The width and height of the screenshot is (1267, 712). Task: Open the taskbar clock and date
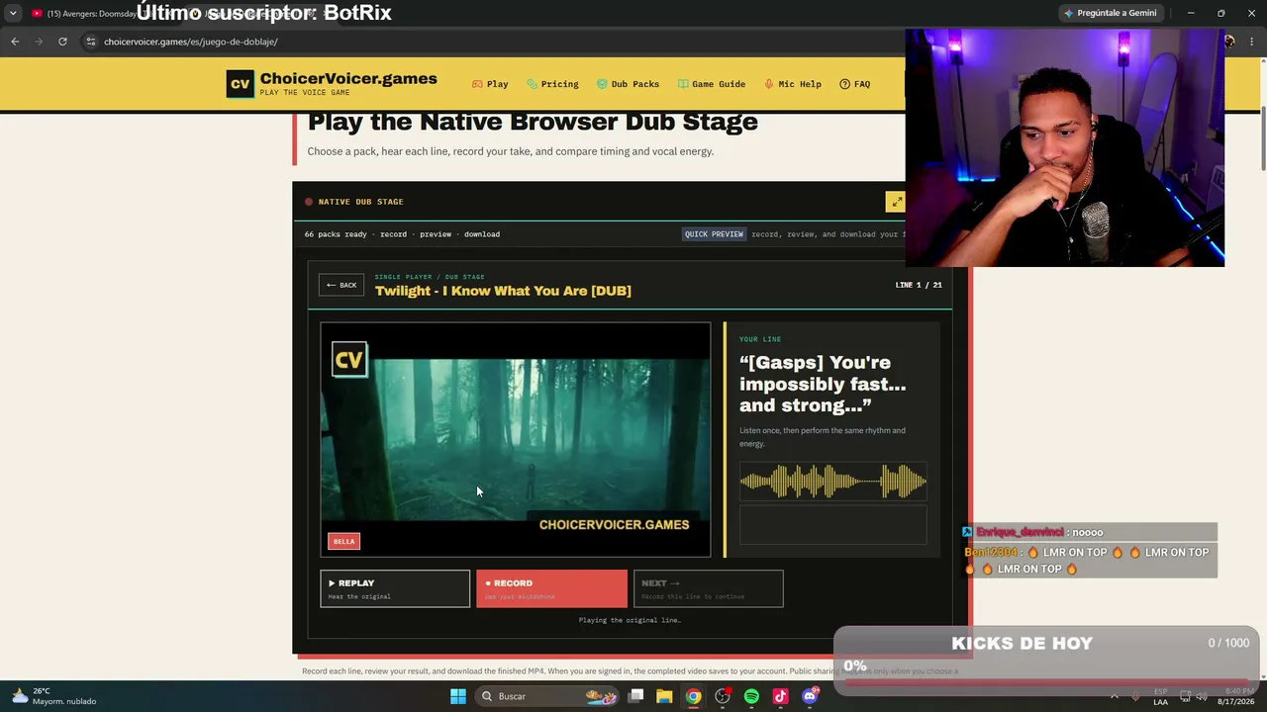(1235, 696)
